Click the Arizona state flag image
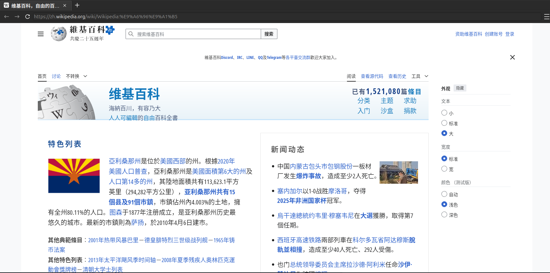This screenshot has height=273, width=550. 74,176
